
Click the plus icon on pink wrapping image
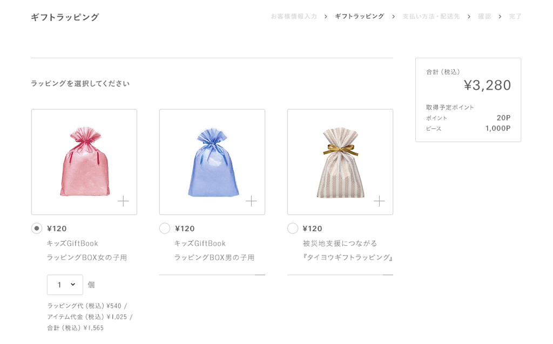(x=123, y=201)
